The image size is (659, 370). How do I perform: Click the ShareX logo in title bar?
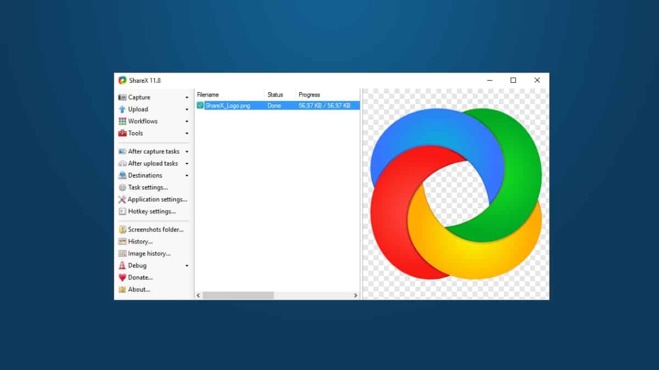pyautogui.click(x=122, y=80)
